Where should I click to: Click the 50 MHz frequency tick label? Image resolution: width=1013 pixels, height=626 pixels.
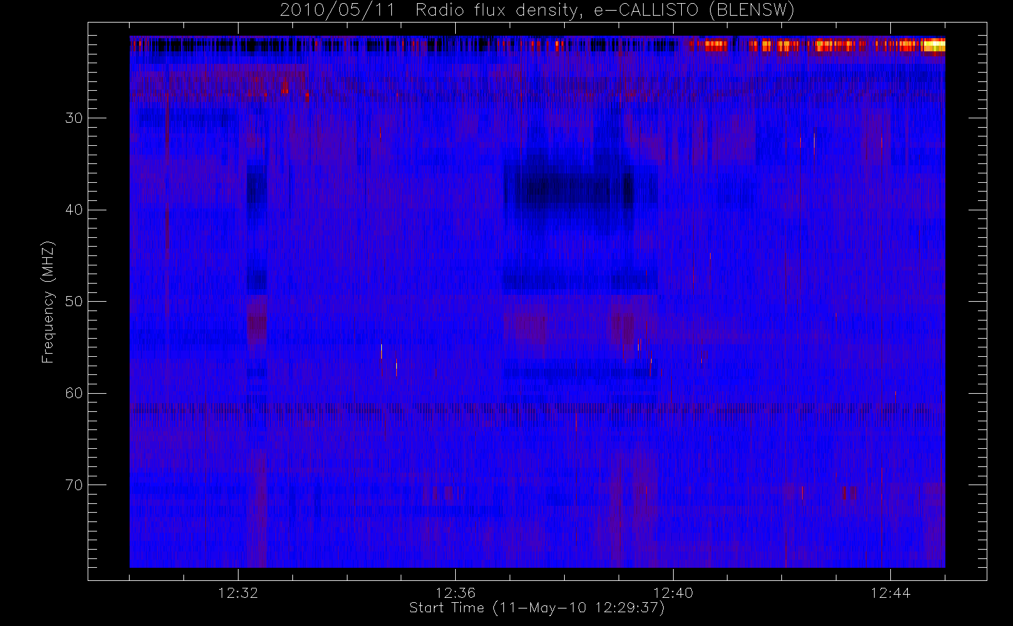(x=74, y=301)
